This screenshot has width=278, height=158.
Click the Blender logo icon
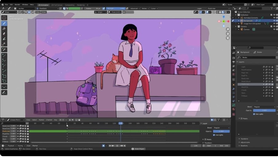coord(2,5)
